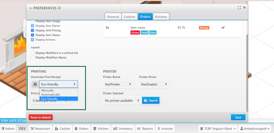
Task: Go to the Restaurant section
Action: pyautogui.click(x=40, y=128)
